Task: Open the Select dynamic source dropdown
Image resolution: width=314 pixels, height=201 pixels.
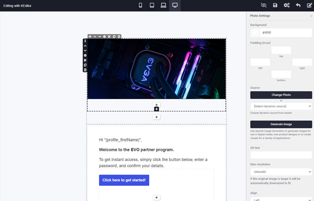Action: [281, 106]
